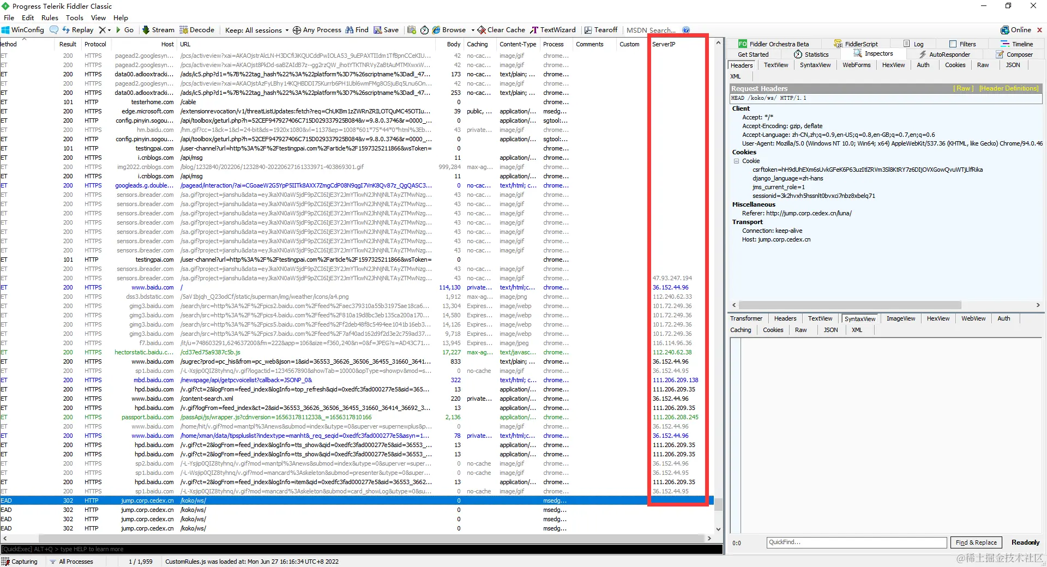The height and width of the screenshot is (567, 1047).
Task: Select request SyntaxView inspector tab
Action: (815, 65)
